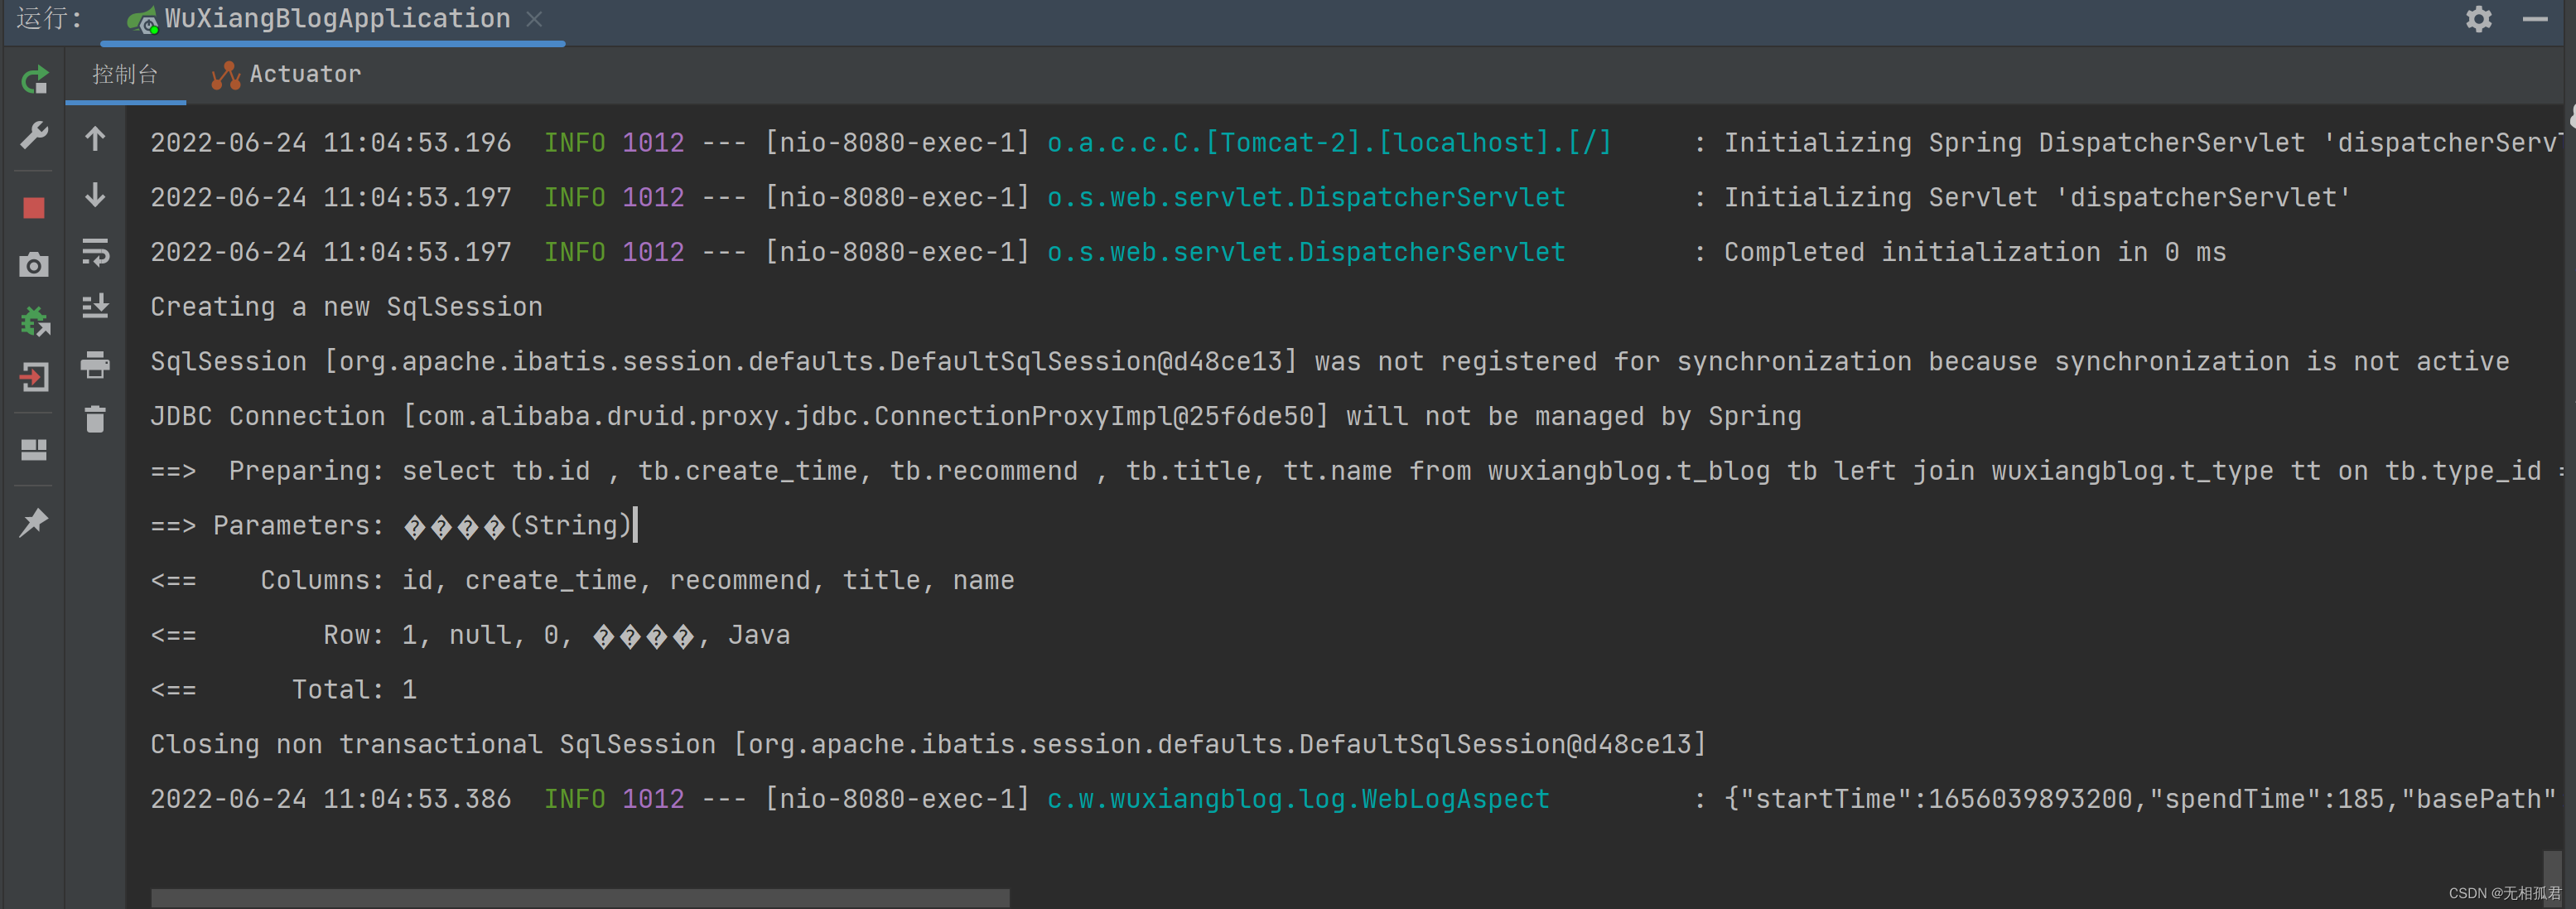
Task: Clear all console output with trash icon
Action: [95, 418]
